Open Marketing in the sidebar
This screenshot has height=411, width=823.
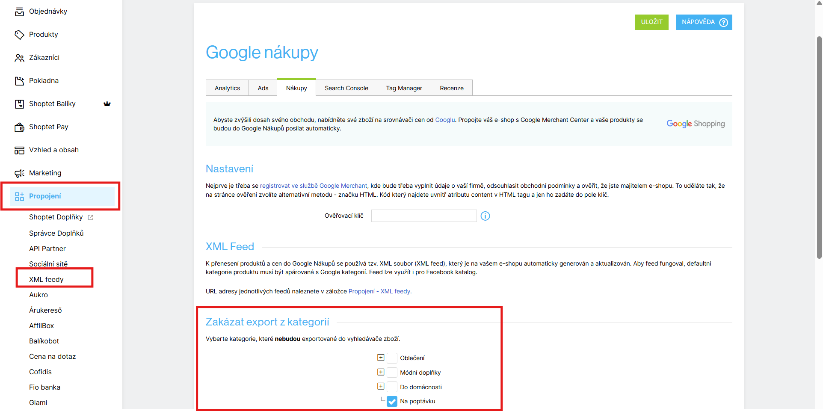[x=45, y=173]
